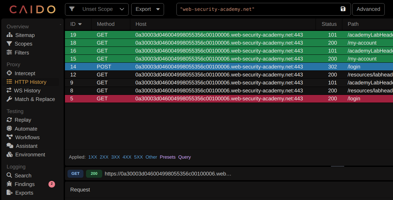Toggle the 4XX status filter
The width and height of the screenshot is (393, 200).
tap(127, 157)
